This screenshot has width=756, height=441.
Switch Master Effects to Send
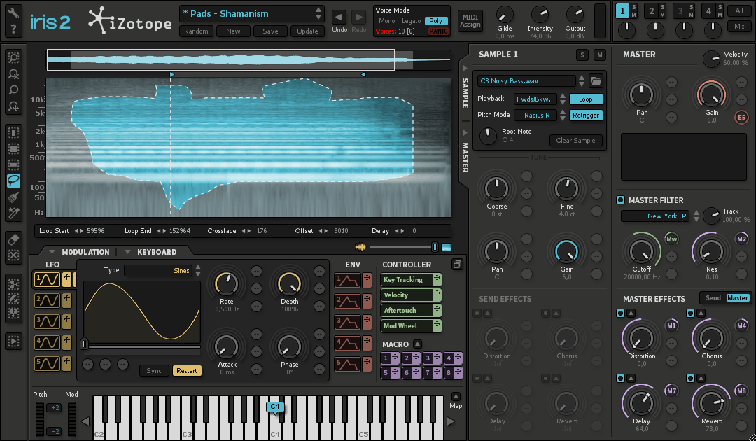[x=713, y=298]
